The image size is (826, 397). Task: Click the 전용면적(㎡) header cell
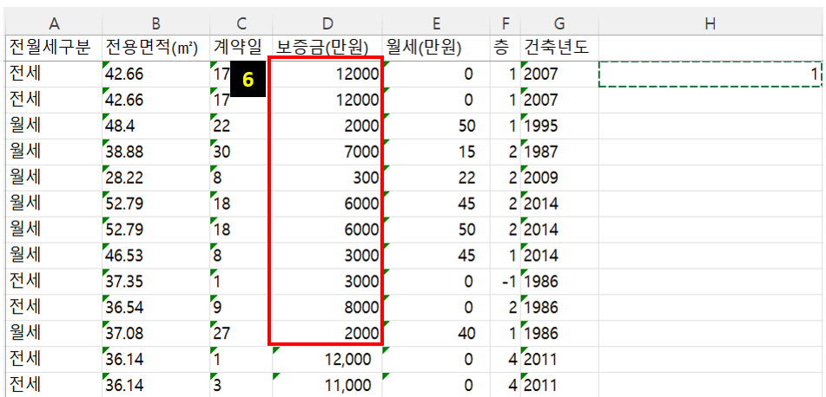[155, 48]
